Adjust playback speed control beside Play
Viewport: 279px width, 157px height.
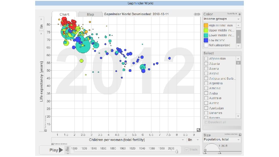pyautogui.click(x=67, y=150)
